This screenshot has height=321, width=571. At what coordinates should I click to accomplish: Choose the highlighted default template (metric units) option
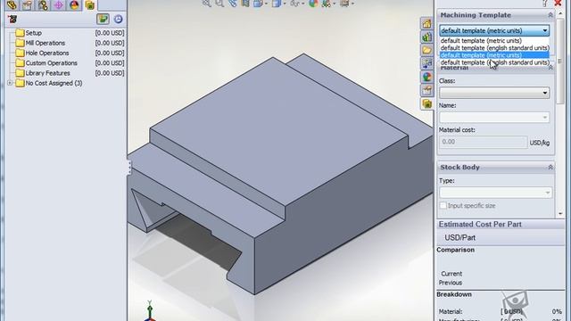click(494, 55)
